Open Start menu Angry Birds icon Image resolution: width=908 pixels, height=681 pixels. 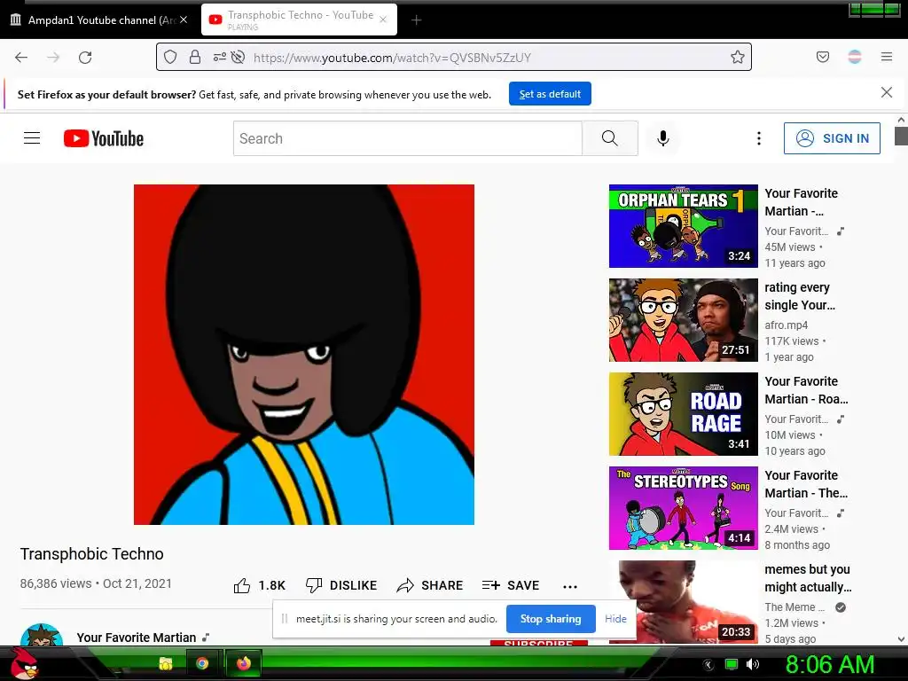(24, 663)
